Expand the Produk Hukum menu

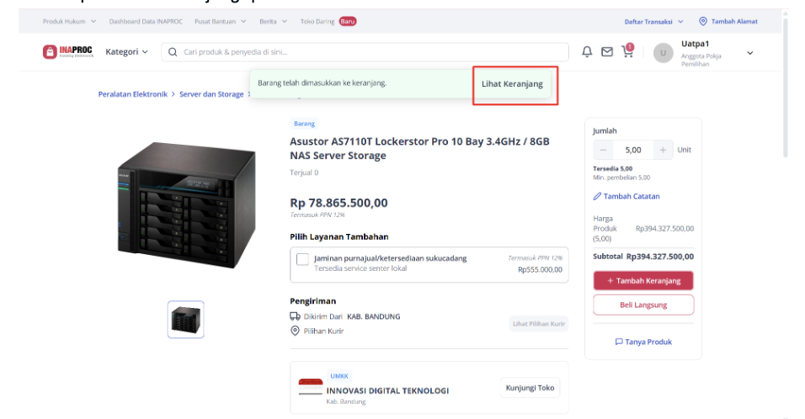click(x=69, y=22)
